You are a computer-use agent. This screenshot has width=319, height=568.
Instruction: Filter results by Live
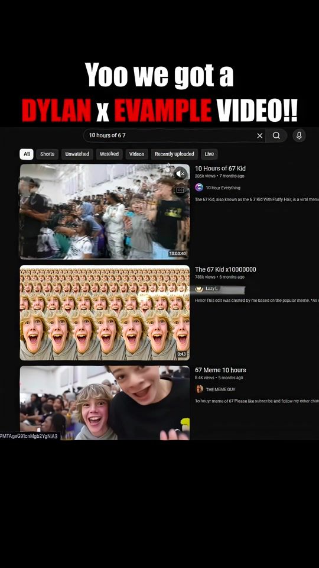(x=209, y=154)
